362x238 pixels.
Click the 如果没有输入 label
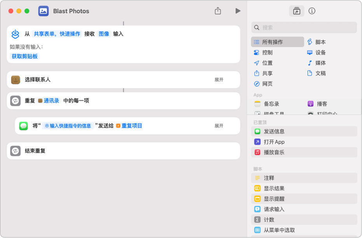[26, 47]
